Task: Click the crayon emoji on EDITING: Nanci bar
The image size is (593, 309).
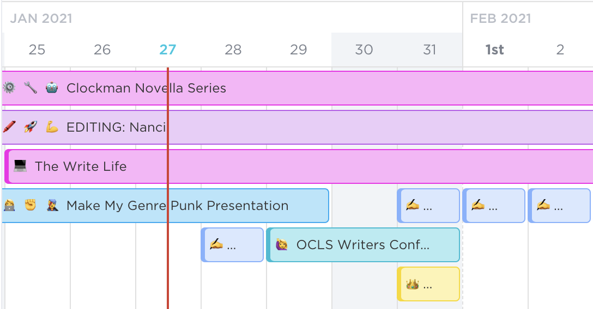Action: point(9,127)
